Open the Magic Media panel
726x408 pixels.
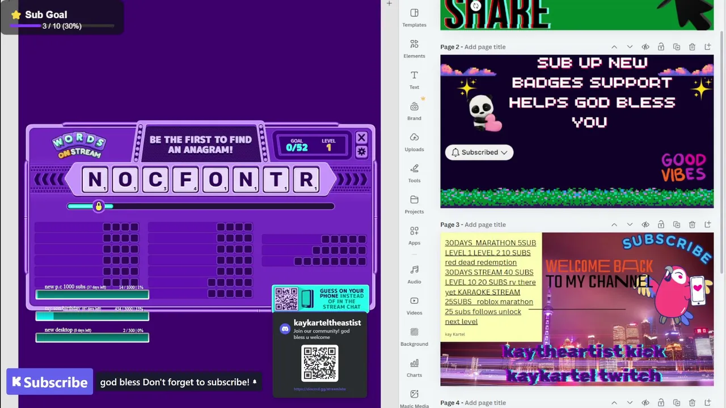414,399
